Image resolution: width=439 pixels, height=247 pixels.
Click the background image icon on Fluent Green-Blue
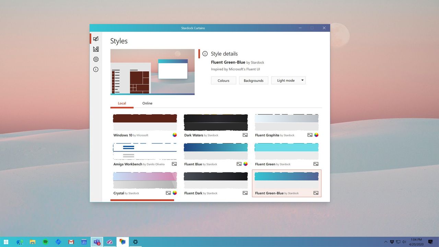[316, 193]
